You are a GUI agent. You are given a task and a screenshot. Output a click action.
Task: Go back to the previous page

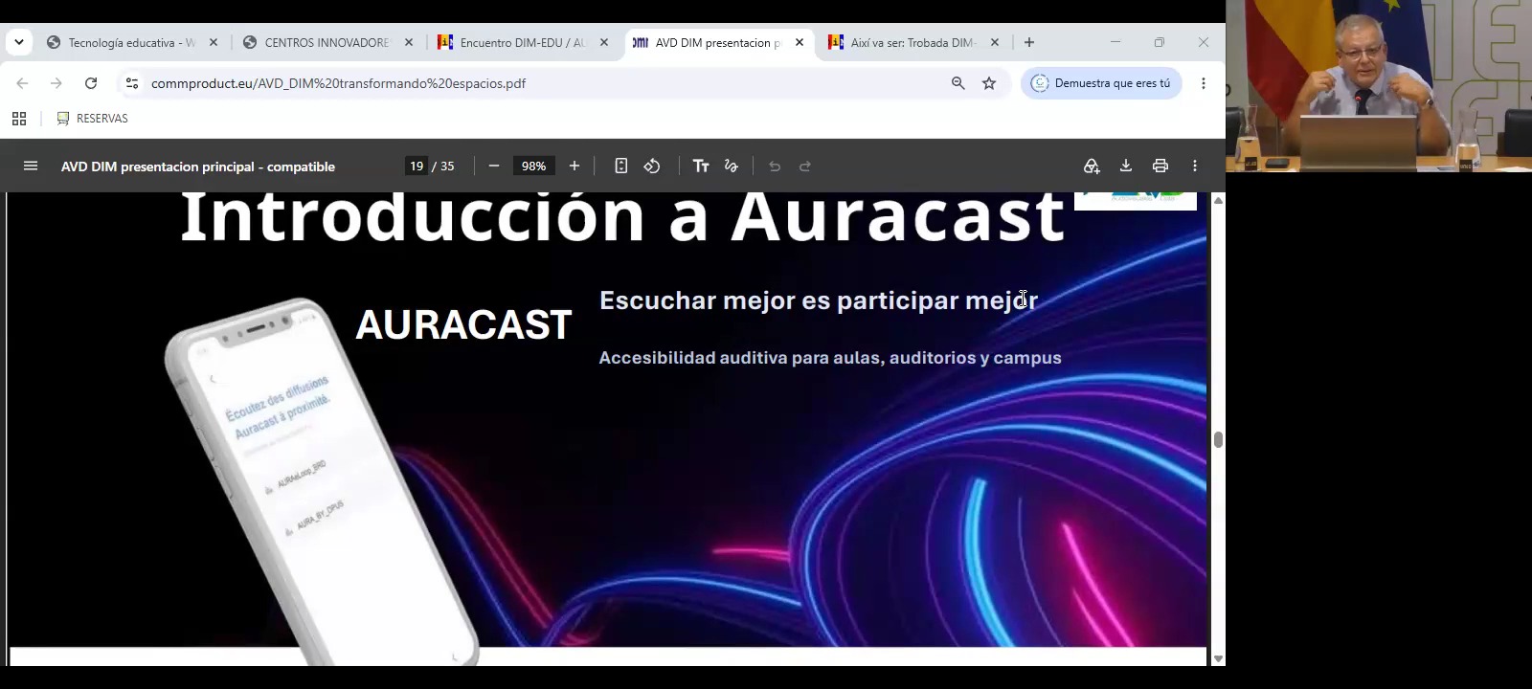[x=22, y=83]
